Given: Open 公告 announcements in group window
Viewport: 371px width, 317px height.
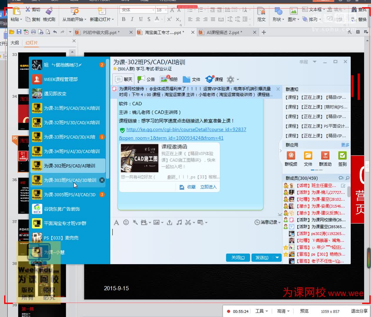Looking at the screenshot, I should pyautogui.click(x=146, y=79).
